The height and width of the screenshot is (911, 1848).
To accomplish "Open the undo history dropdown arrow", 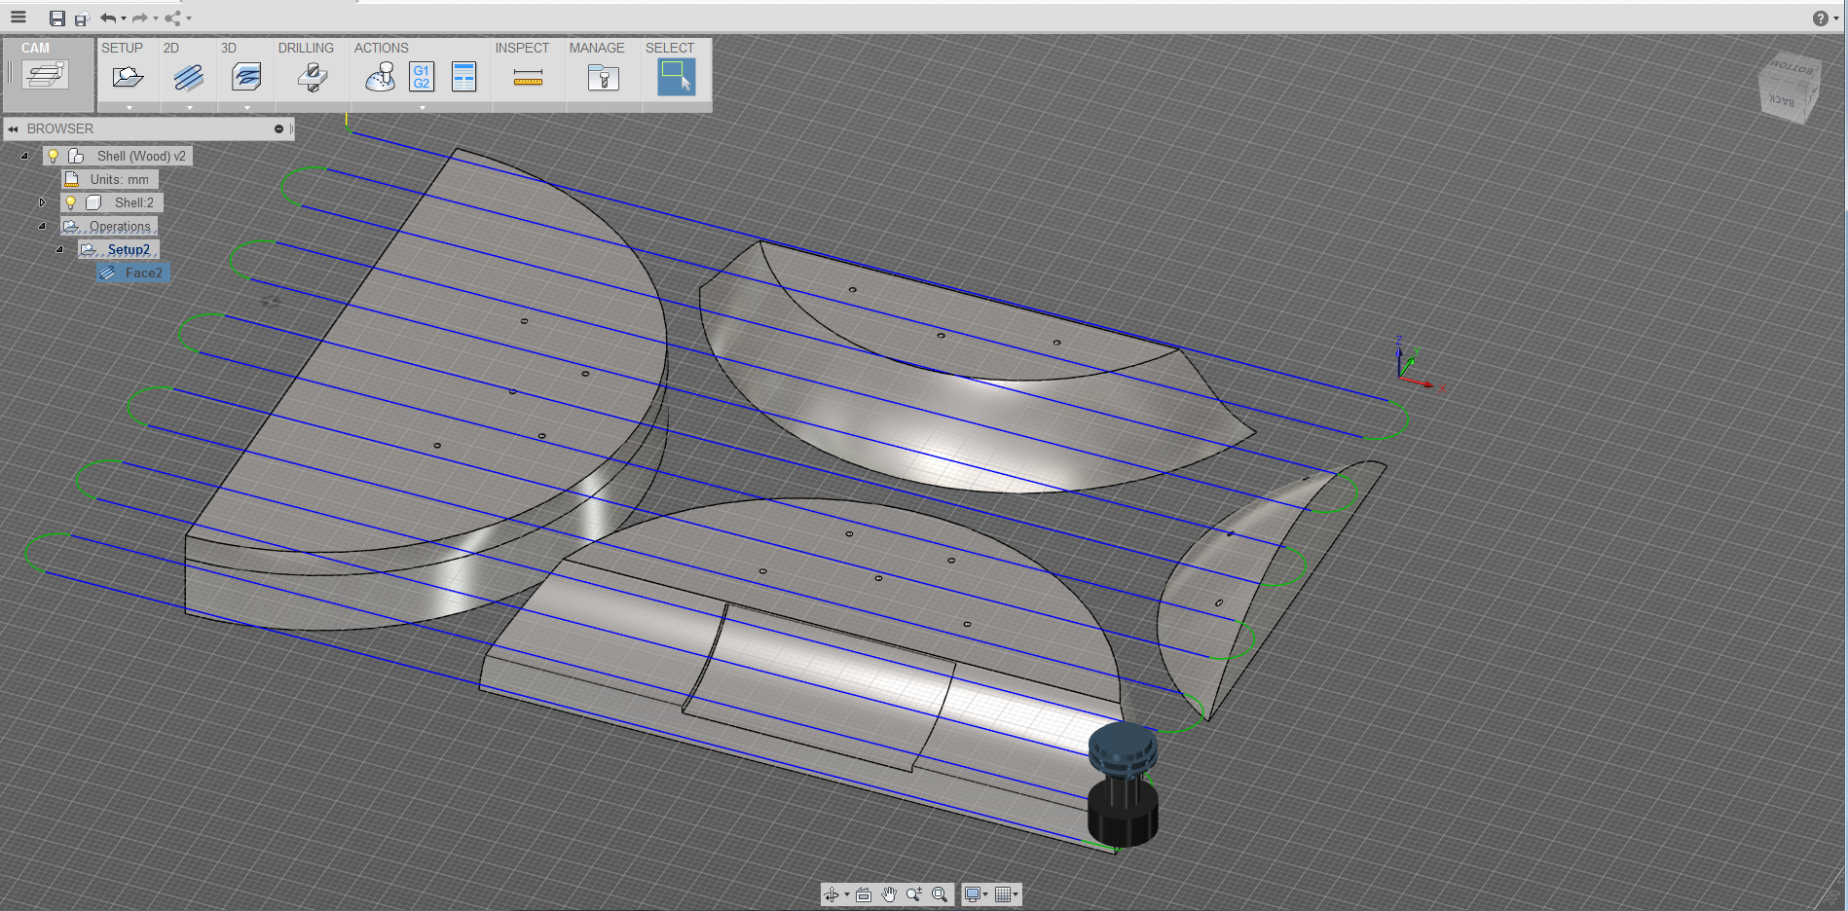I will [x=124, y=18].
